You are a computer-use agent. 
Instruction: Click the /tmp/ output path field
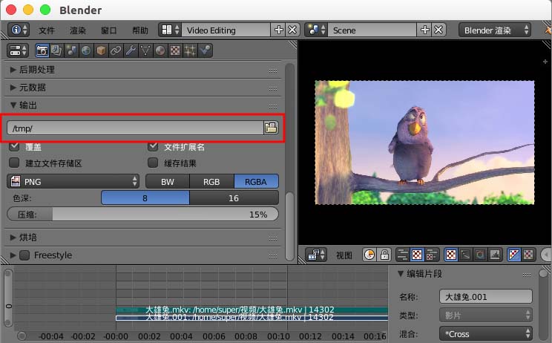[135, 128]
